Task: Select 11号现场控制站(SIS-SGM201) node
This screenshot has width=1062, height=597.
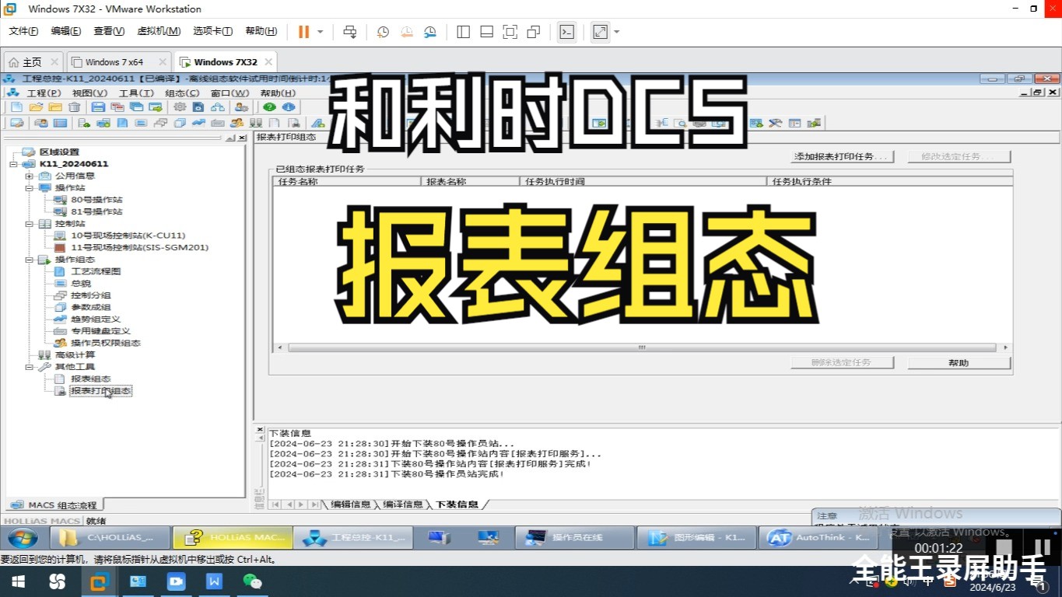Action: tap(140, 247)
